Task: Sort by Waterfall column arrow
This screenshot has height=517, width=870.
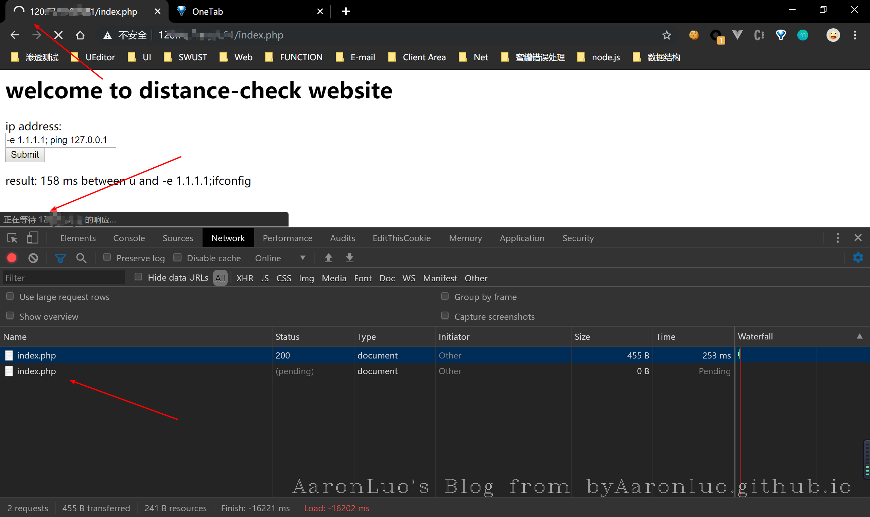Action: coord(859,336)
